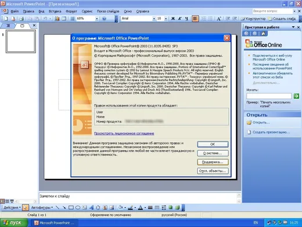Viewport: 302px width, 227px height.
Task: Click the Print icon in standard toolbar
Action: point(21,19)
